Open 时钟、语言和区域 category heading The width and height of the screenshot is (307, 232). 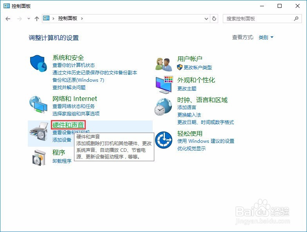[x=202, y=100]
